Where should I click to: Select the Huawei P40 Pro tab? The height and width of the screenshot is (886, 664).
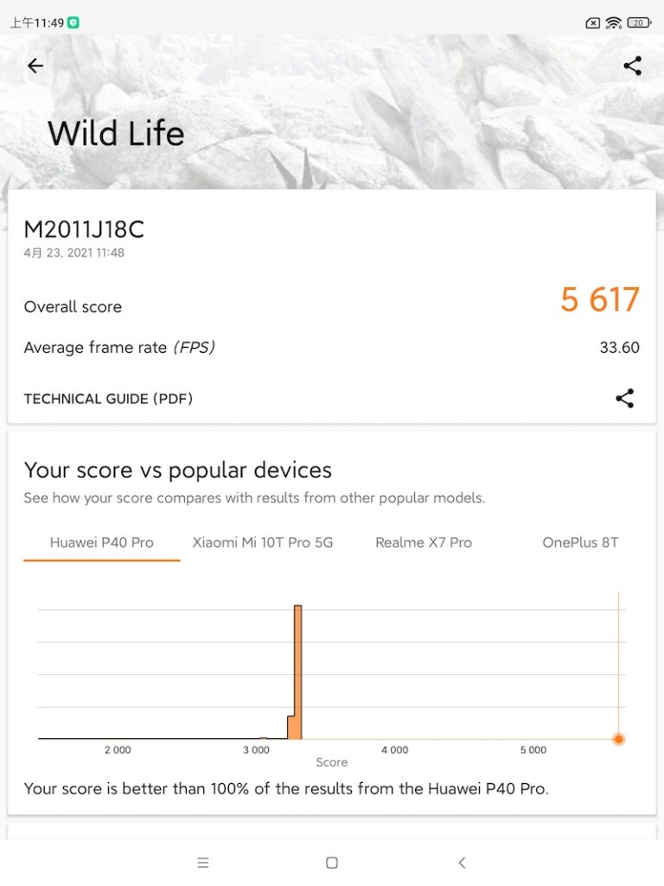click(102, 543)
